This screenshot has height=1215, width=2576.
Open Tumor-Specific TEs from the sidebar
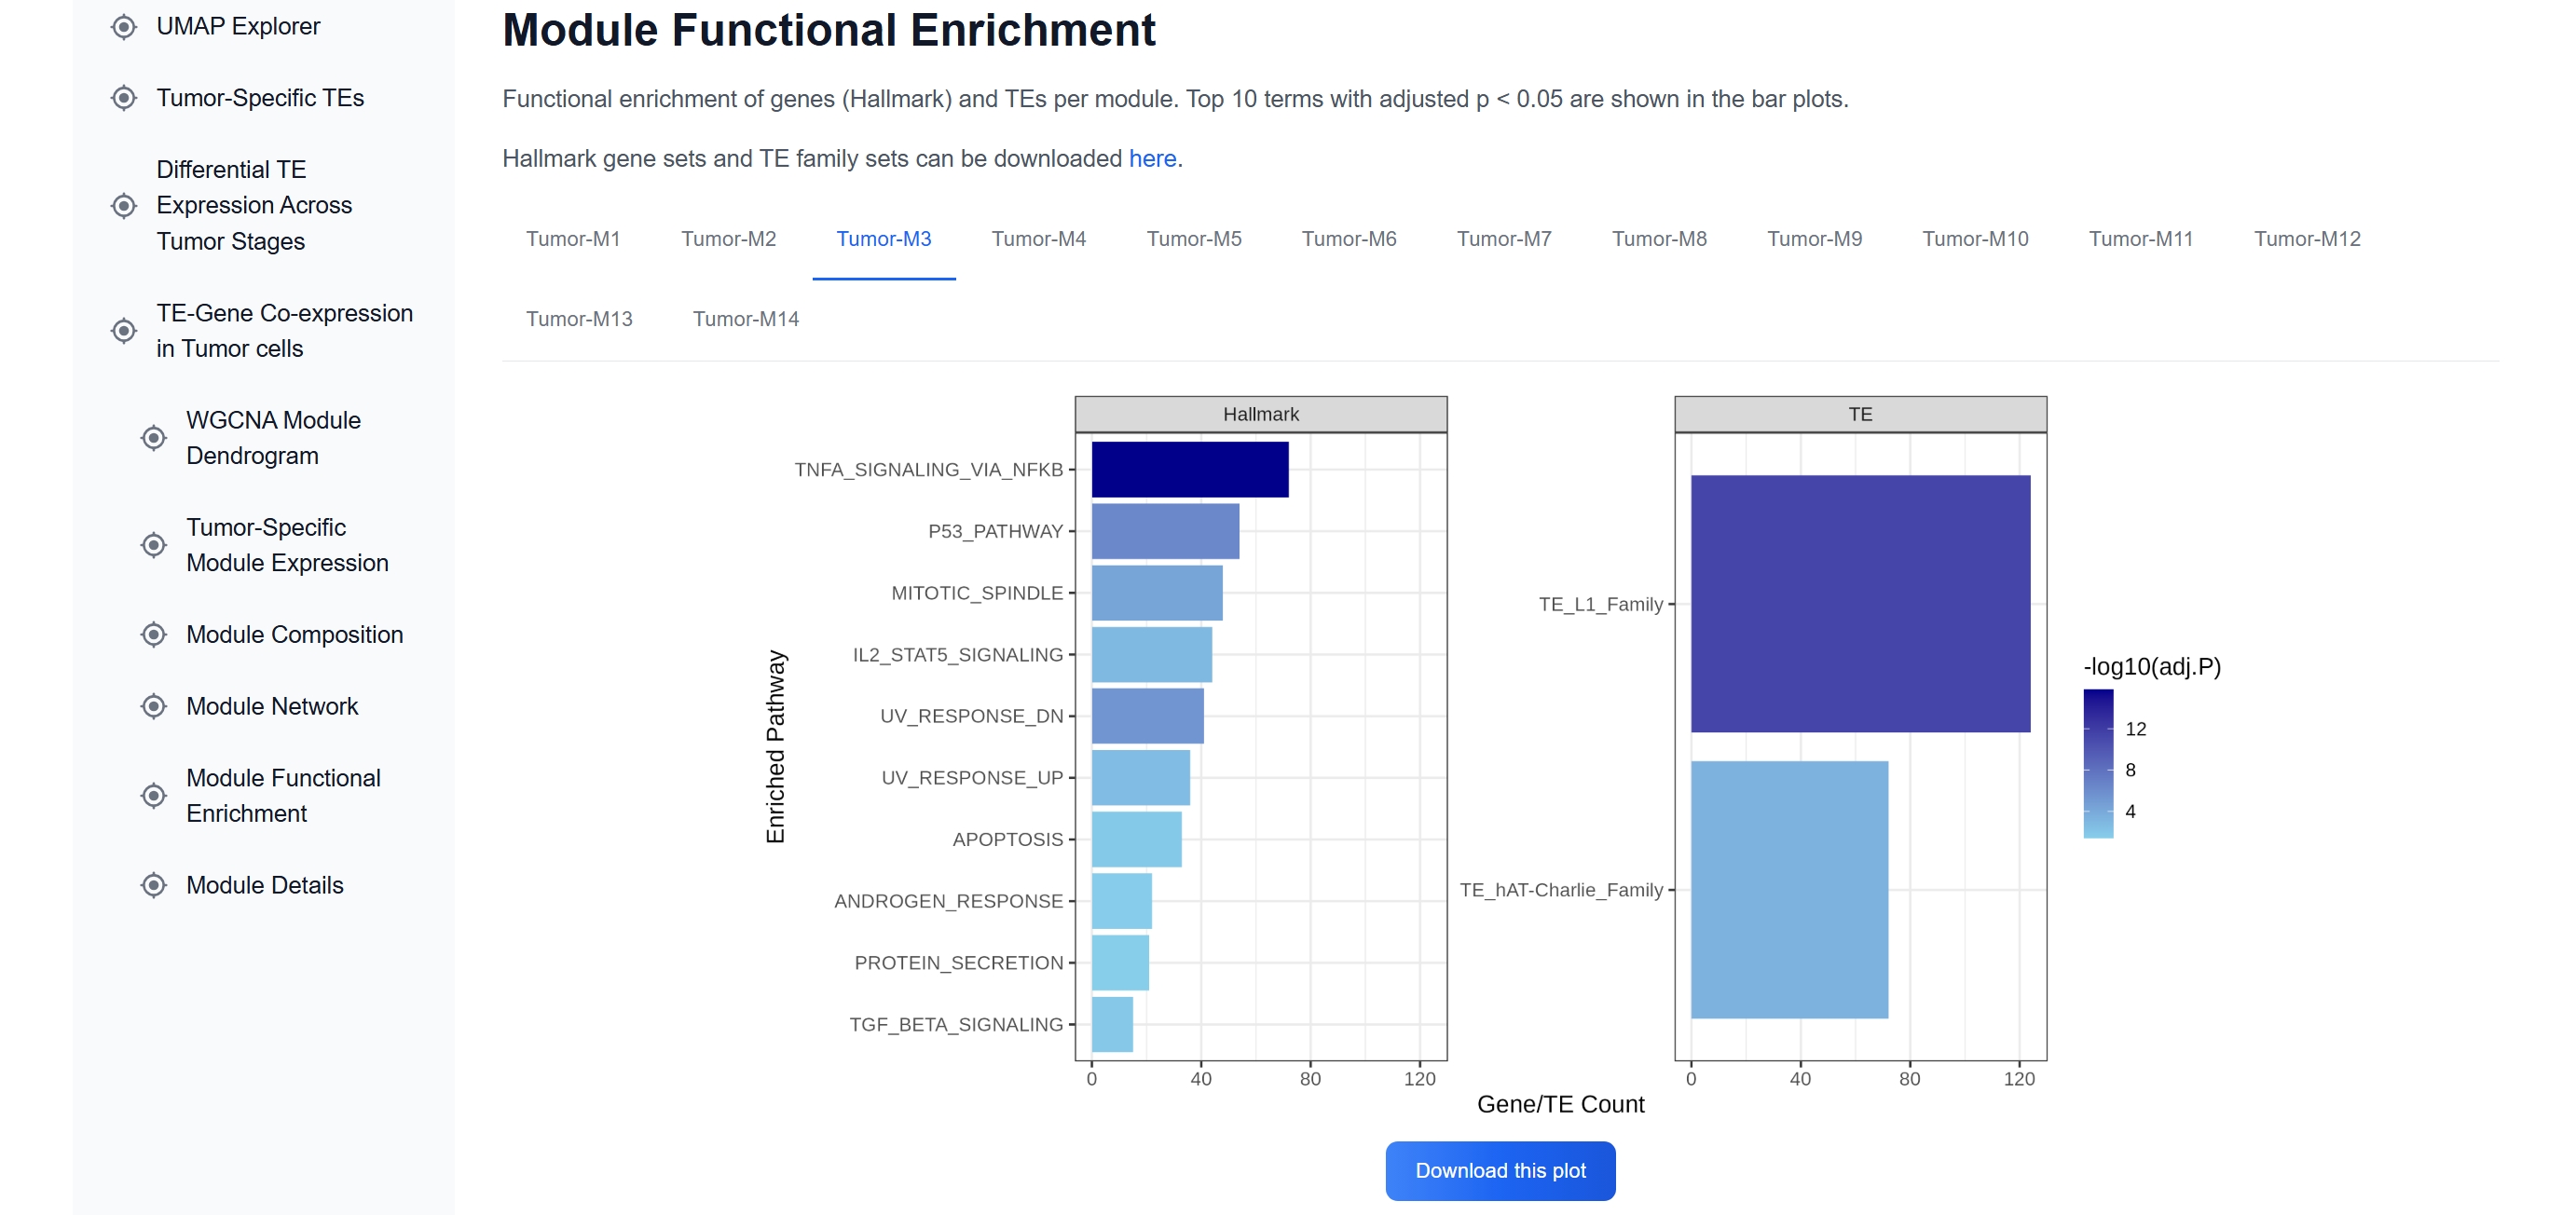pos(260,98)
